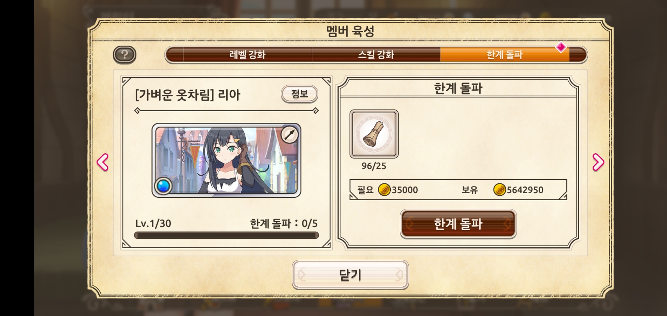667x316 pixels.
Task: Tap the 한계 돌파 : 0/5 counter
Action: [x=284, y=224]
